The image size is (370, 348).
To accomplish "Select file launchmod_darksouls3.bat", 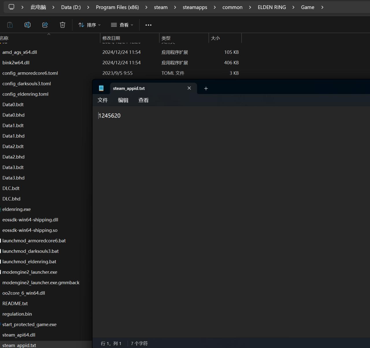I will tap(31, 251).
